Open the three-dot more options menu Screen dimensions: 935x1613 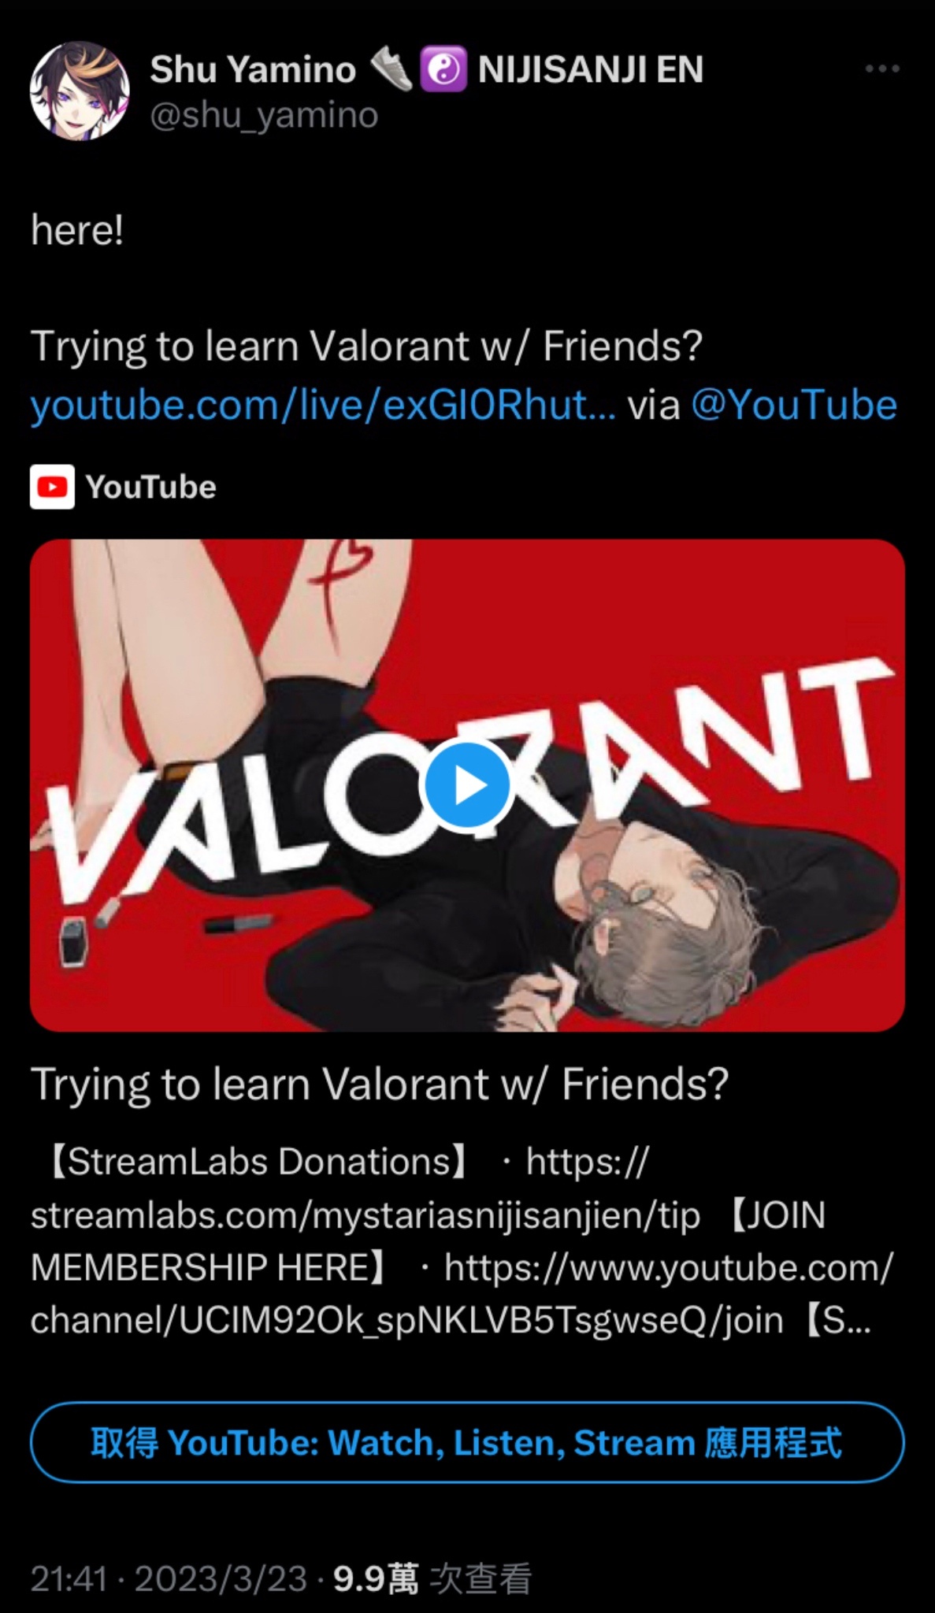point(882,69)
